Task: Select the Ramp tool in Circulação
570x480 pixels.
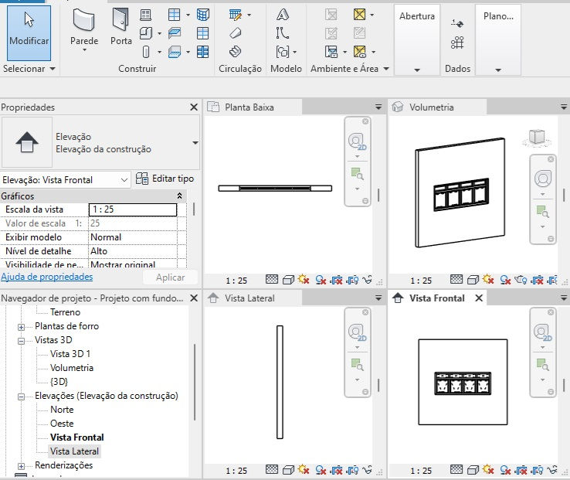Action: click(x=236, y=33)
